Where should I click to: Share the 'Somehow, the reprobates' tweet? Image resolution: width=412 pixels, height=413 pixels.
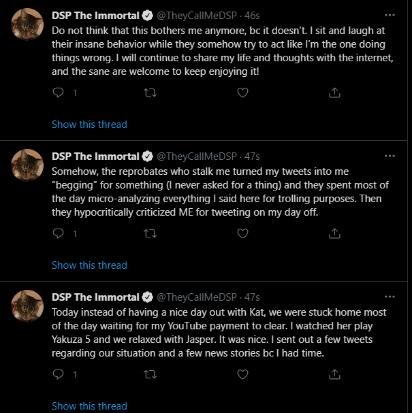coord(334,233)
